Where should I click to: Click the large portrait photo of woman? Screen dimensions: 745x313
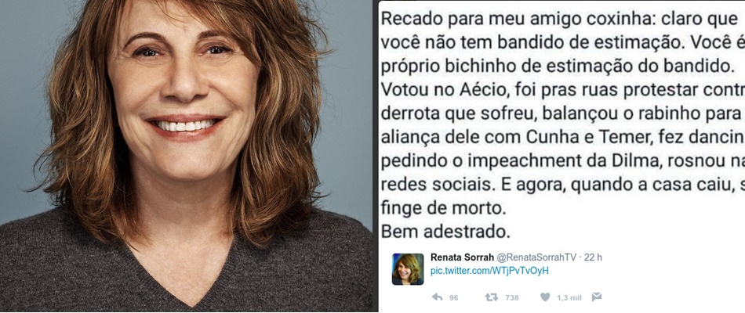click(x=186, y=156)
